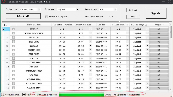Minimize the Upgrade Tools window

click(163, 1)
